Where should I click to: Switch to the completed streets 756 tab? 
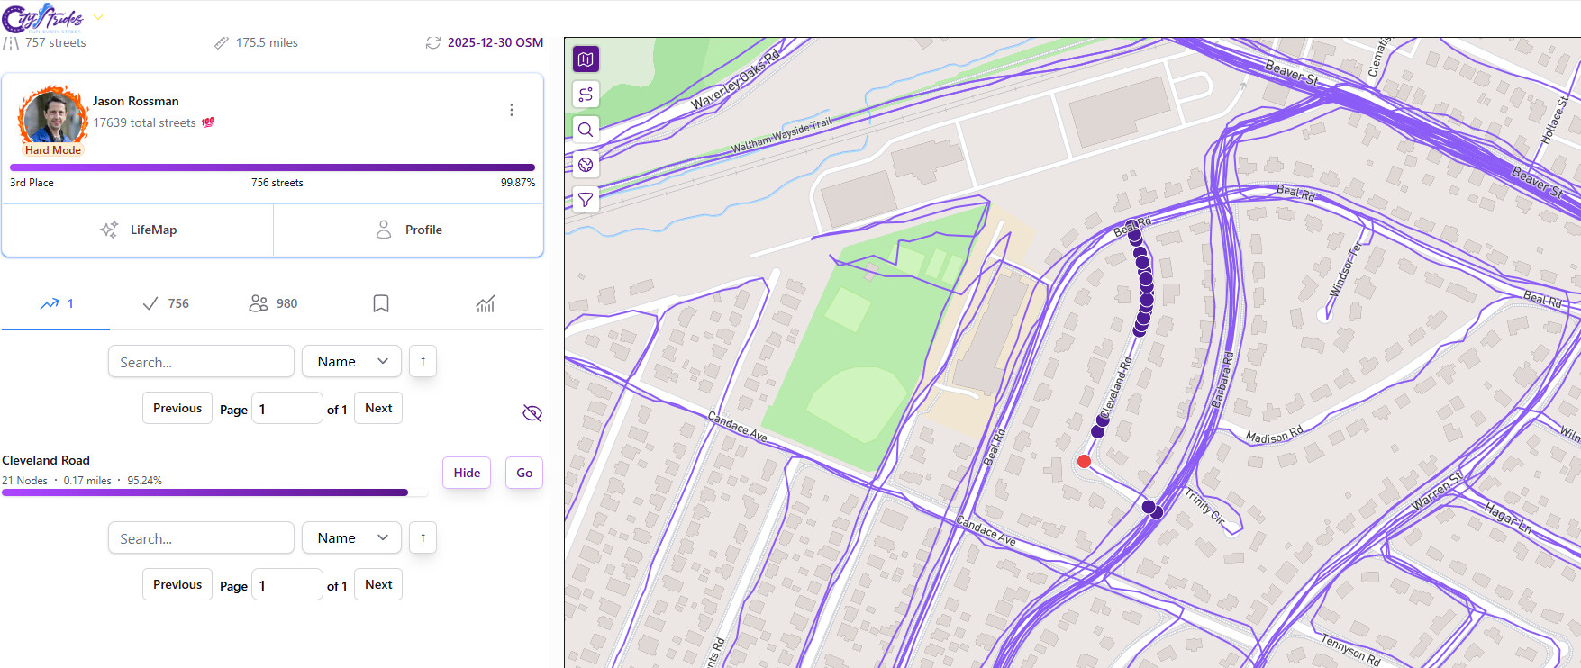click(166, 304)
